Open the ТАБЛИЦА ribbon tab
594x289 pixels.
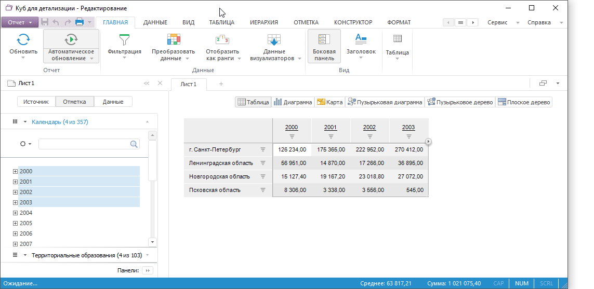click(x=221, y=22)
